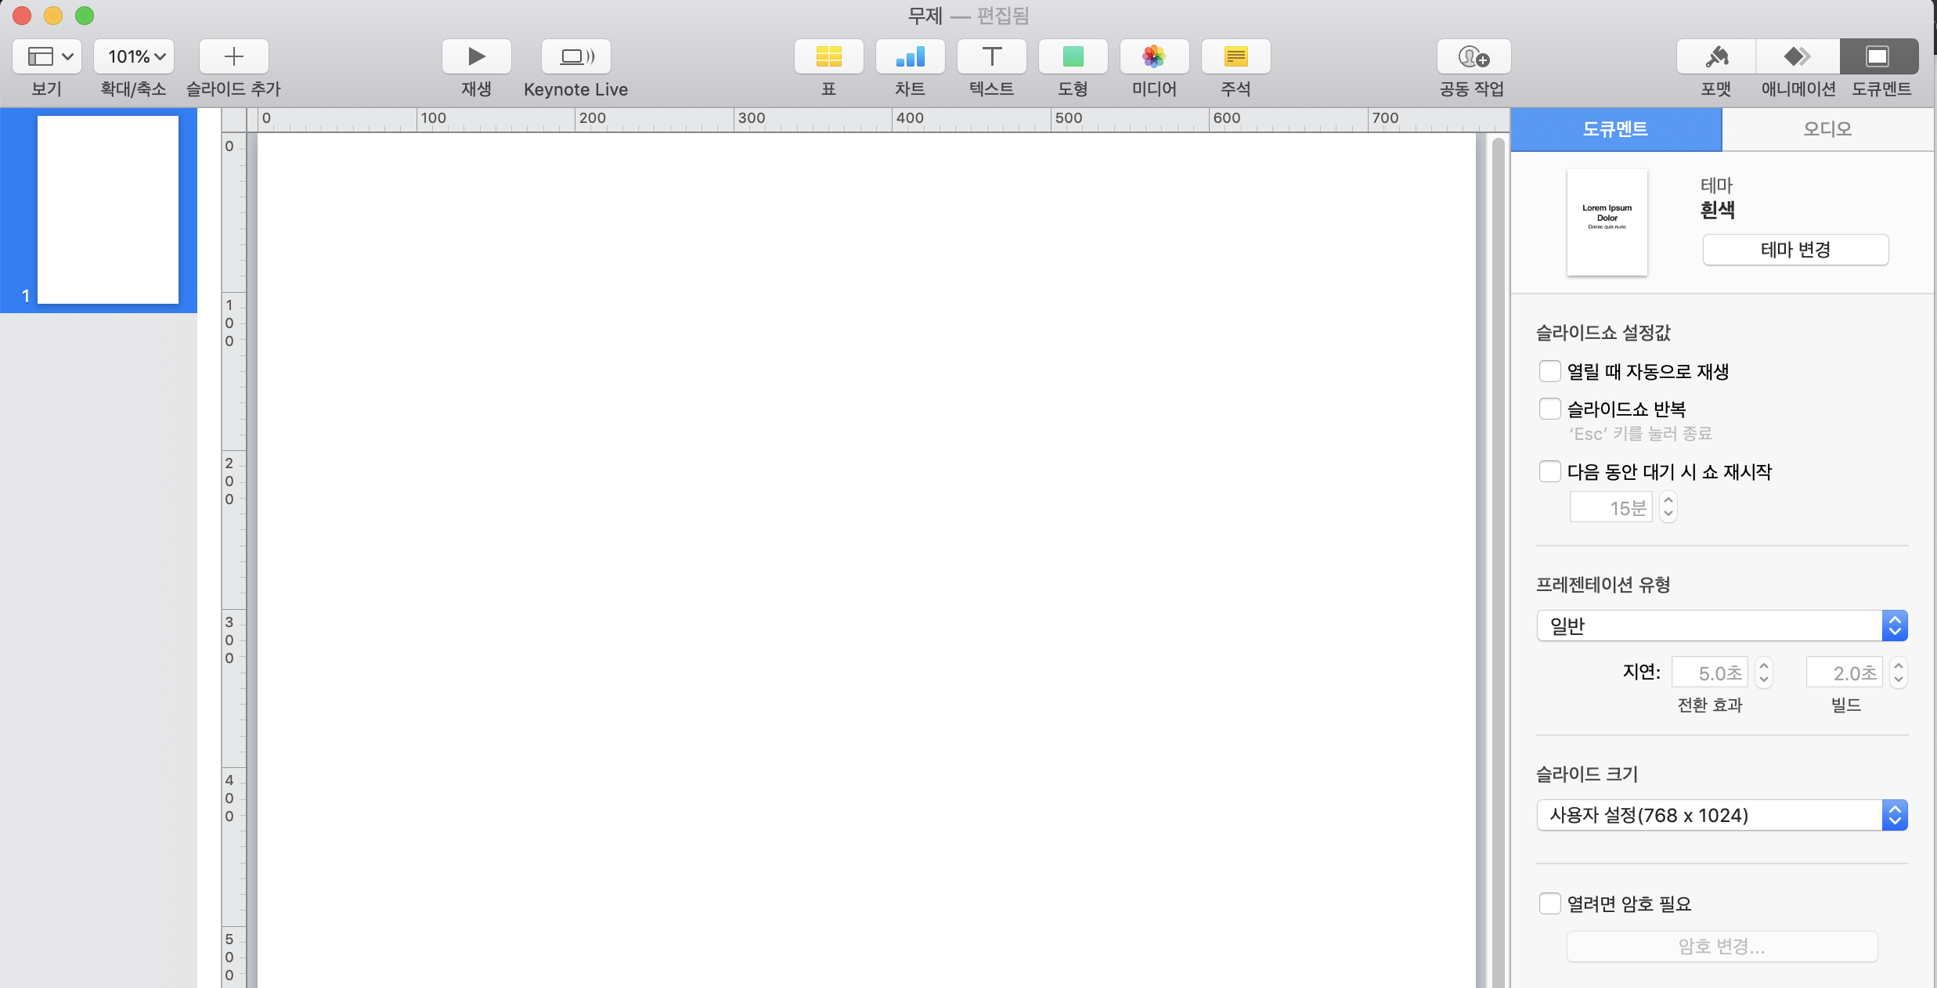Screen dimensions: 1937x988
Task: Select slide 1 thumbnail in navigator
Action: (108, 210)
